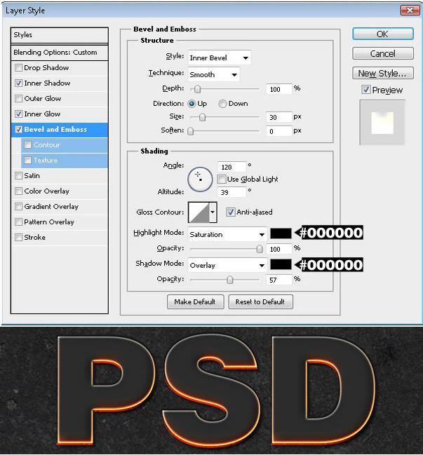Click the Cancel button
423x455 pixels.
pos(383,53)
